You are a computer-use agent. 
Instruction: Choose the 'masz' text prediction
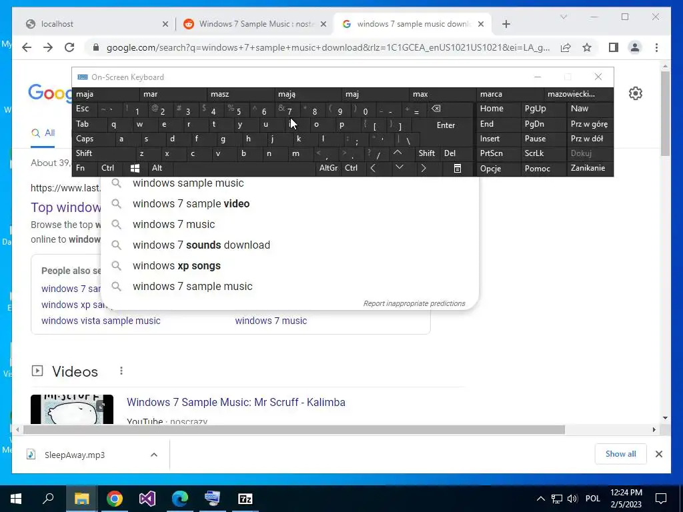click(x=240, y=94)
